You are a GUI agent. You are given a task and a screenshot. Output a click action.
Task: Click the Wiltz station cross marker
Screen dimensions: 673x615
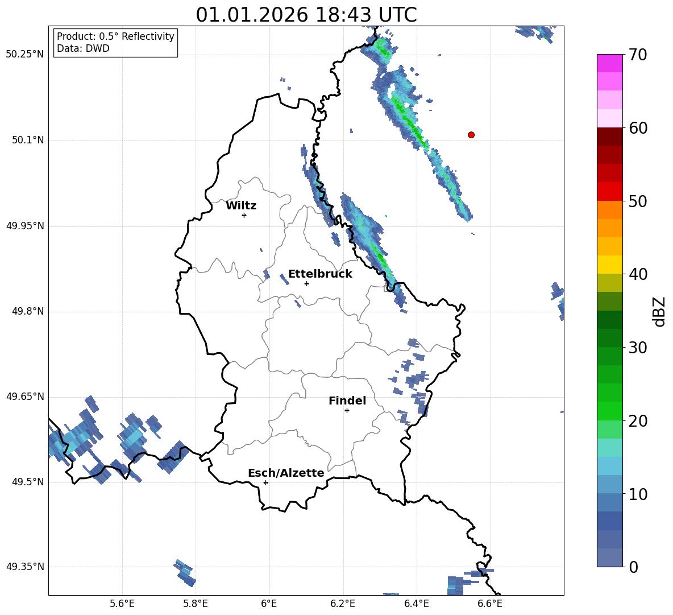[244, 215]
